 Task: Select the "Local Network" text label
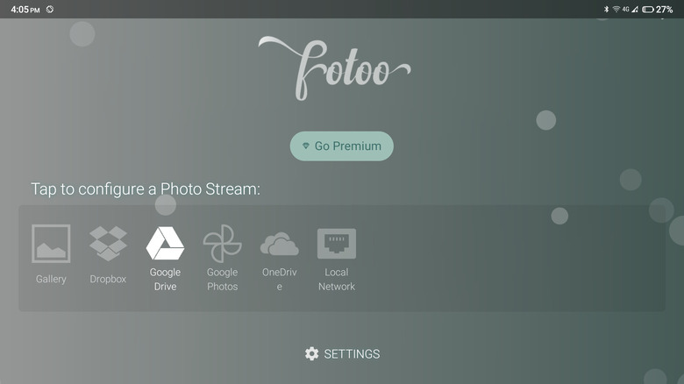(x=337, y=280)
